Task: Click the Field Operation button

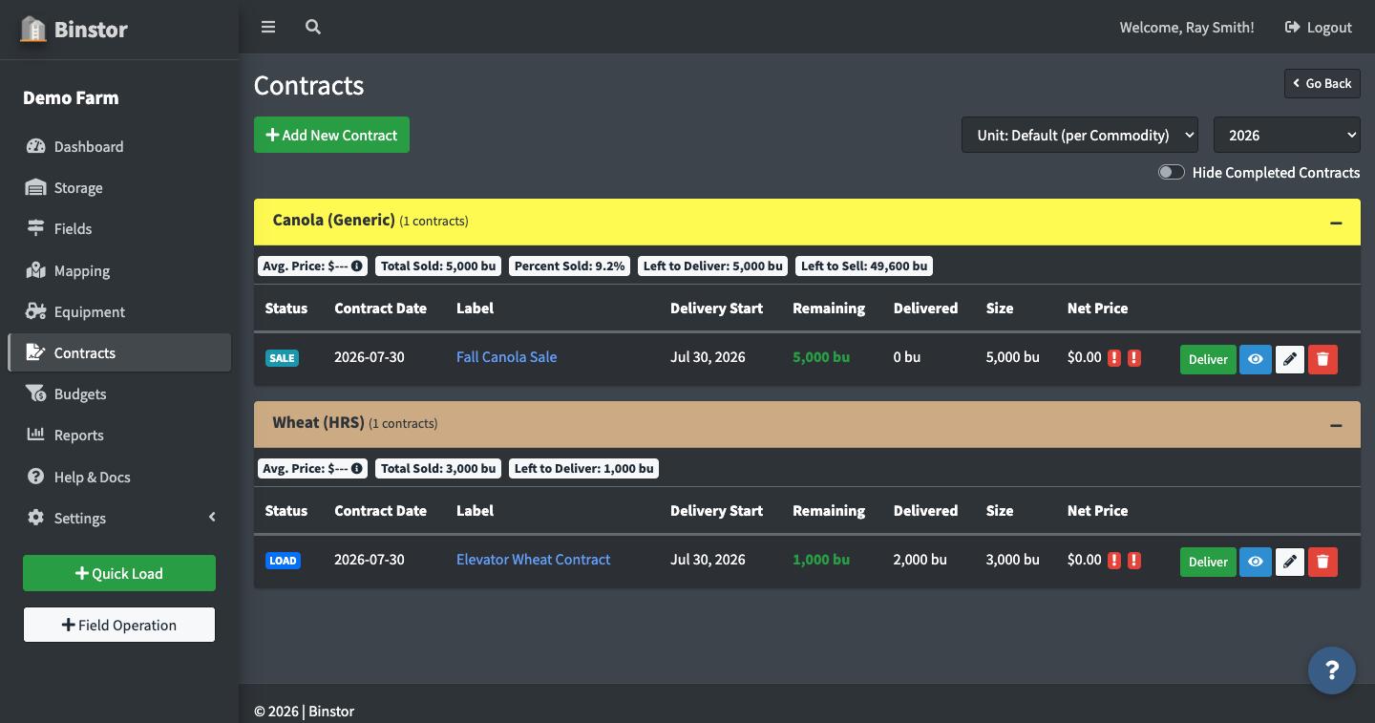Action: tap(119, 625)
